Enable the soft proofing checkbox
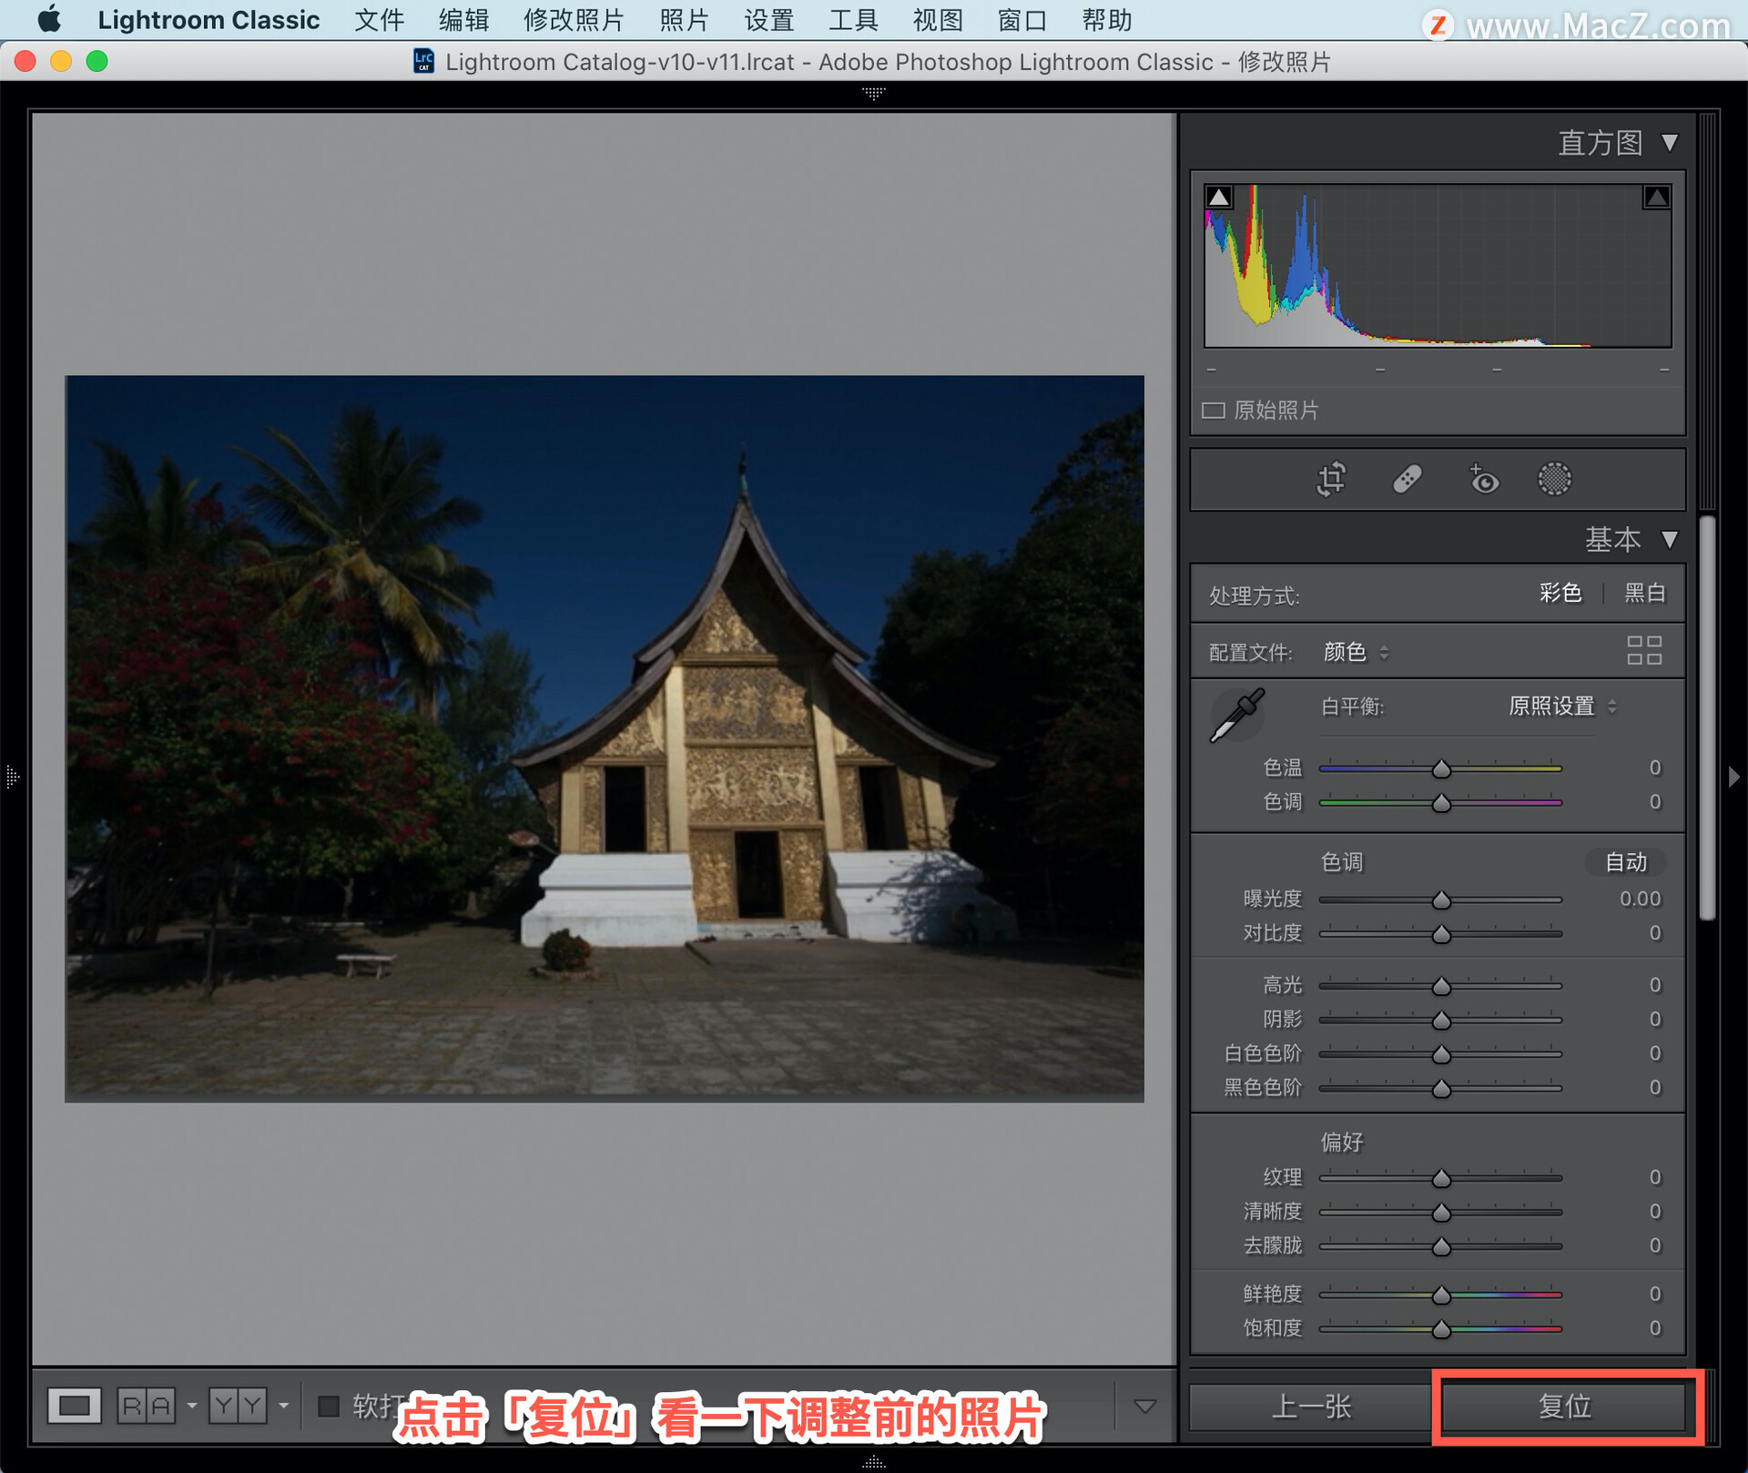 pos(328,1406)
